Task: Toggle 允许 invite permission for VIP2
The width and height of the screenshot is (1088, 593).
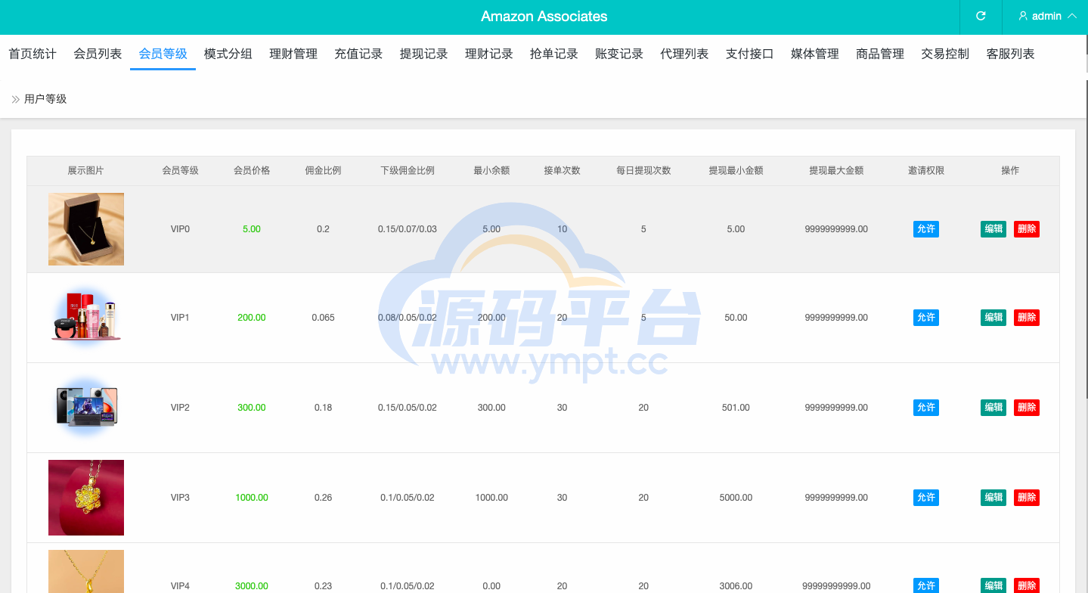Action: [926, 408]
